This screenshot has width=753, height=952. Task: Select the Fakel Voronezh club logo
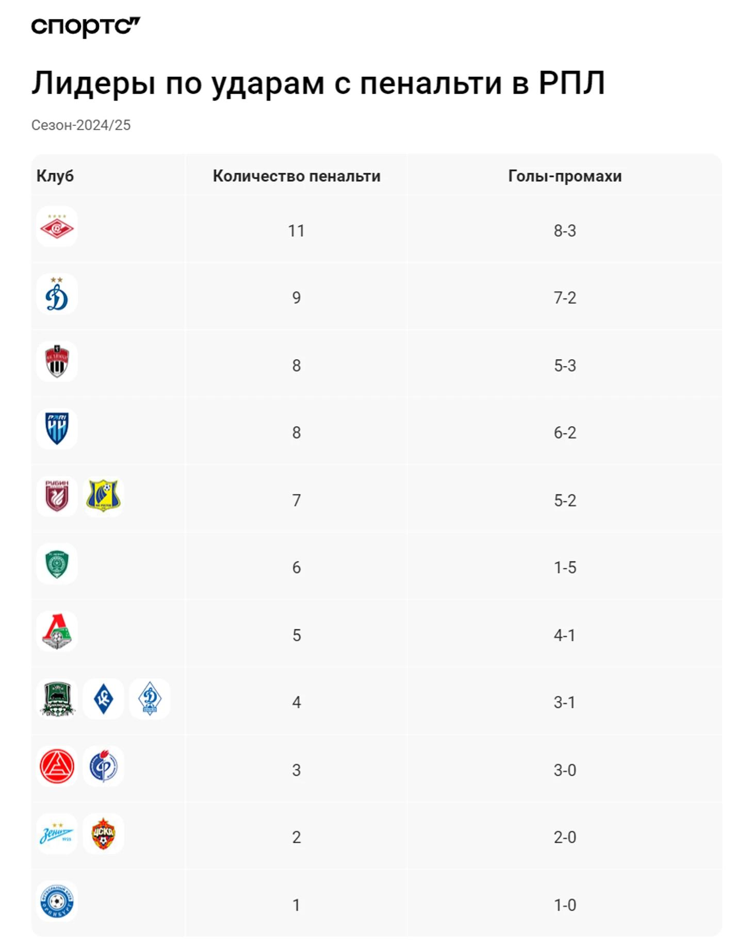tap(103, 766)
